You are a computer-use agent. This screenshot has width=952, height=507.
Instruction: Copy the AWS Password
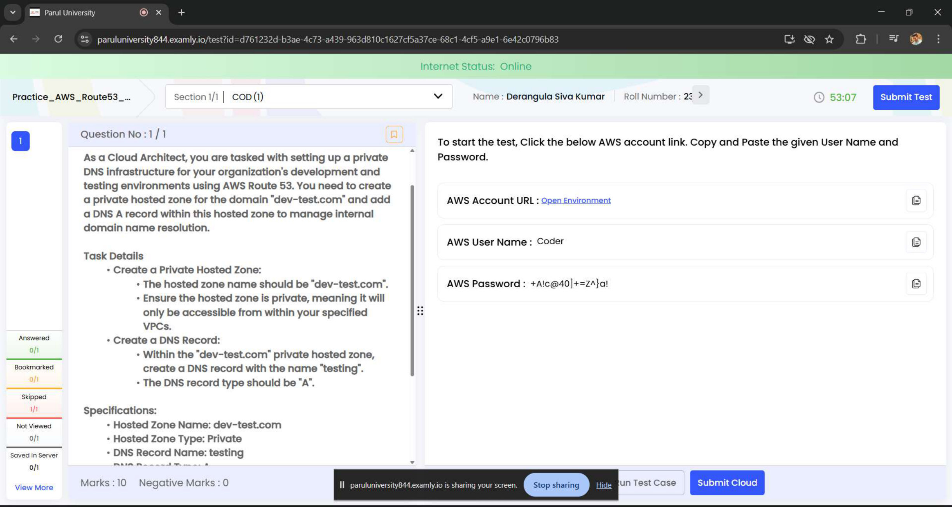tap(916, 283)
